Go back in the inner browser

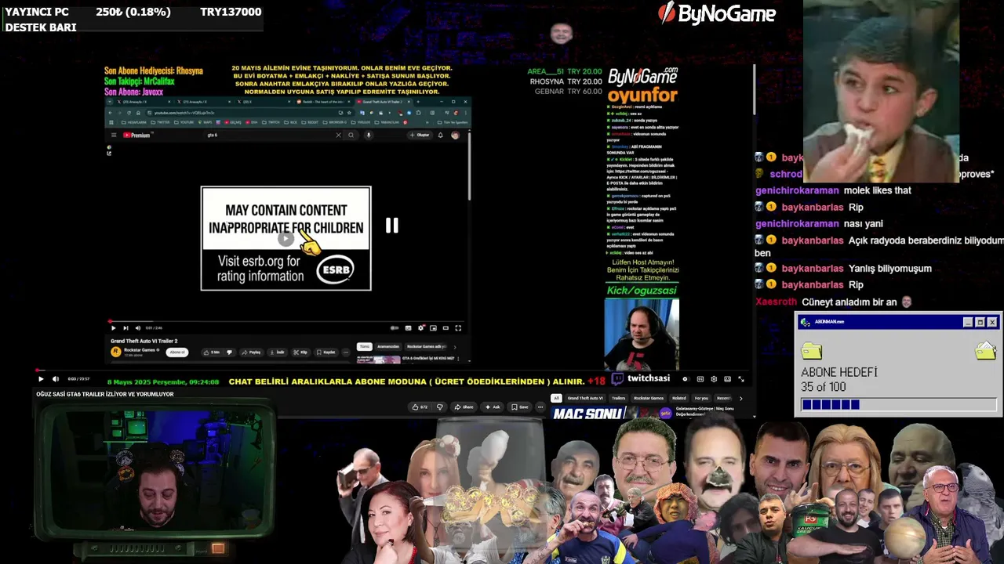(111, 113)
